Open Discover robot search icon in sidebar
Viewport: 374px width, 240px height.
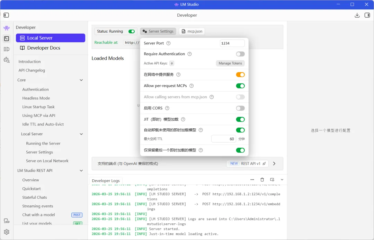pyautogui.click(x=7, y=60)
